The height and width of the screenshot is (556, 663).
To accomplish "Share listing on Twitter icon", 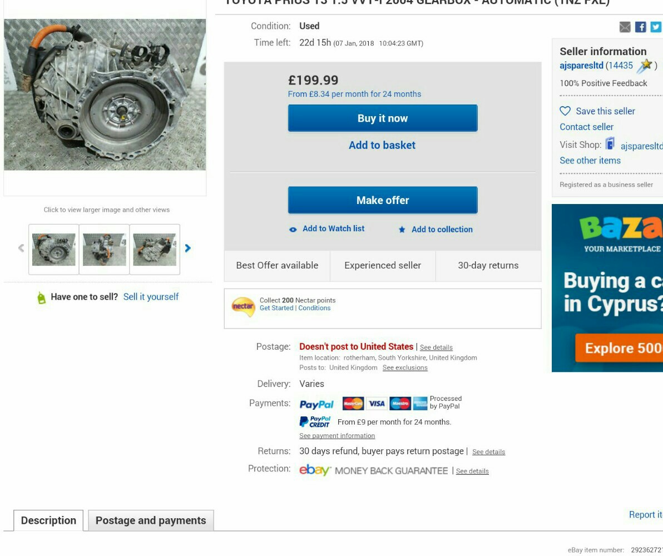I will point(655,27).
